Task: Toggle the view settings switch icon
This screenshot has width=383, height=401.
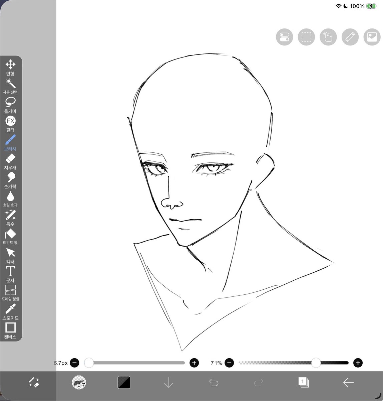Action: click(x=284, y=37)
